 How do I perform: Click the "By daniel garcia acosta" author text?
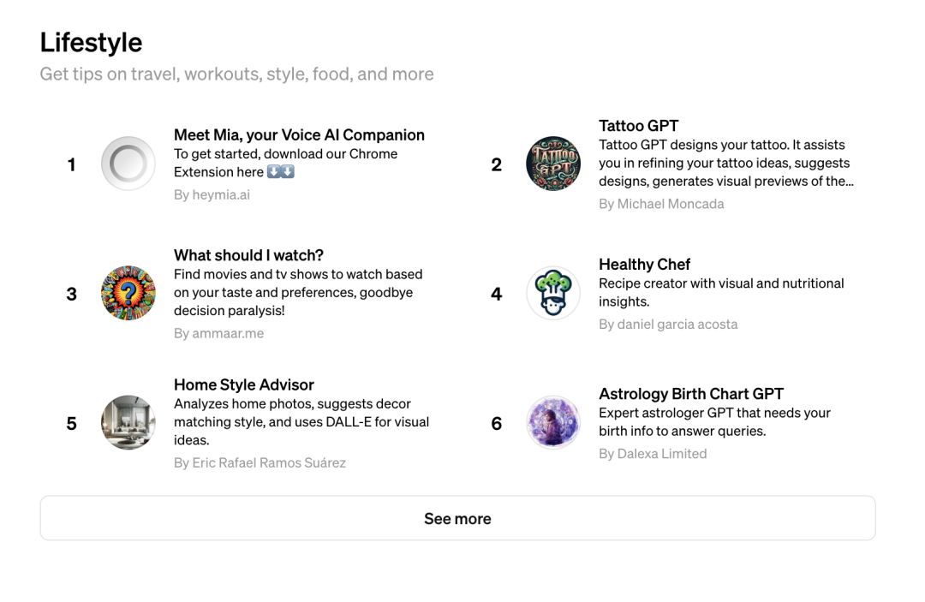tap(668, 324)
